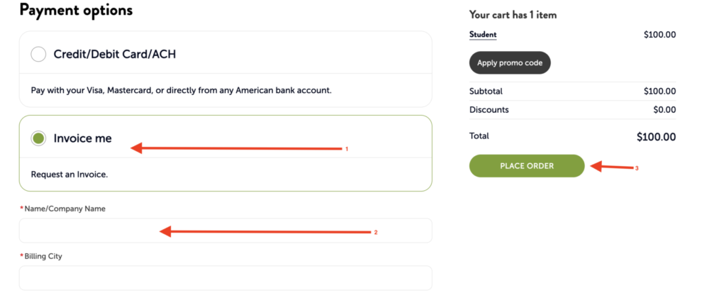Click the Your cart has 1 item heading
Image resolution: width=726 pixels, height=298 pixels.
click(x=515, y=14)
